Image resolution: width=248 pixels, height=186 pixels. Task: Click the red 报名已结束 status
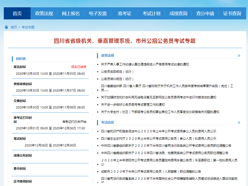pos(79,67)
